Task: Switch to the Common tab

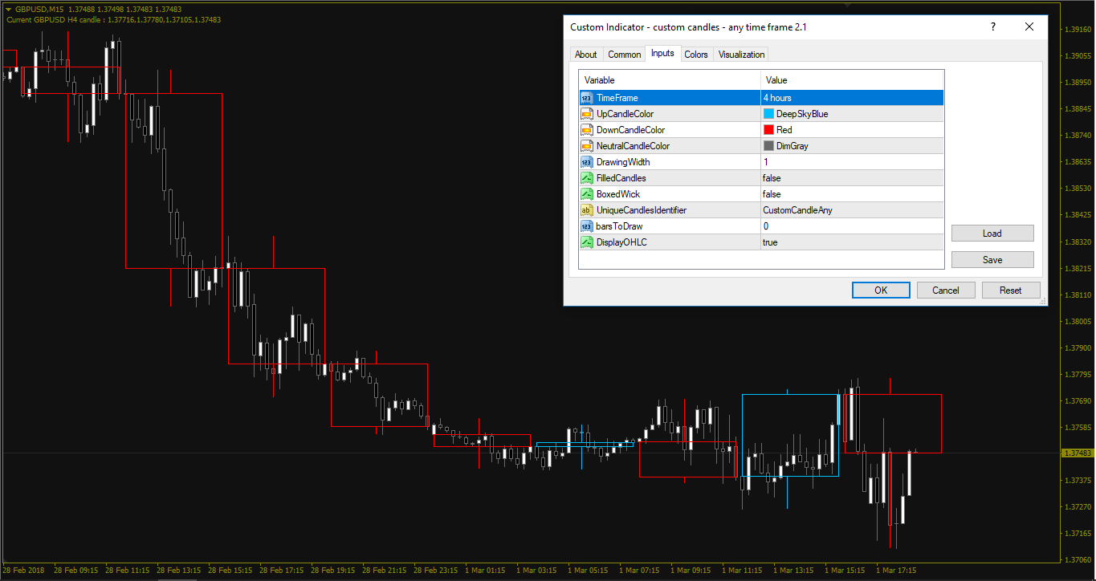Action: pyautogui.click(x=624, y=55)
